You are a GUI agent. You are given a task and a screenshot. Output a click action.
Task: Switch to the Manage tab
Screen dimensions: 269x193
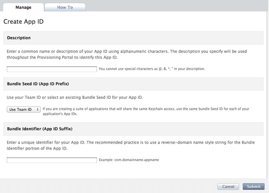[23, 7]
